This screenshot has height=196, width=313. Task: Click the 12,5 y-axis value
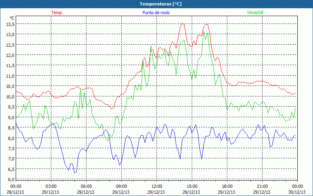11,45
